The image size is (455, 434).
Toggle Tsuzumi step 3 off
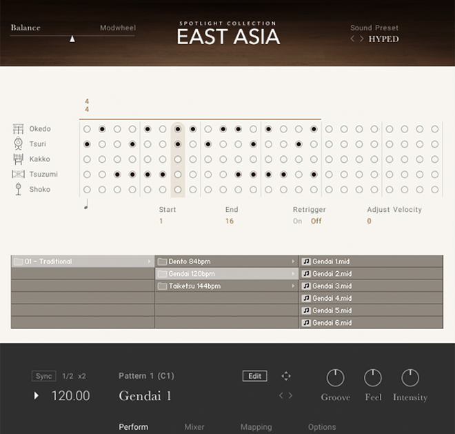117,175
